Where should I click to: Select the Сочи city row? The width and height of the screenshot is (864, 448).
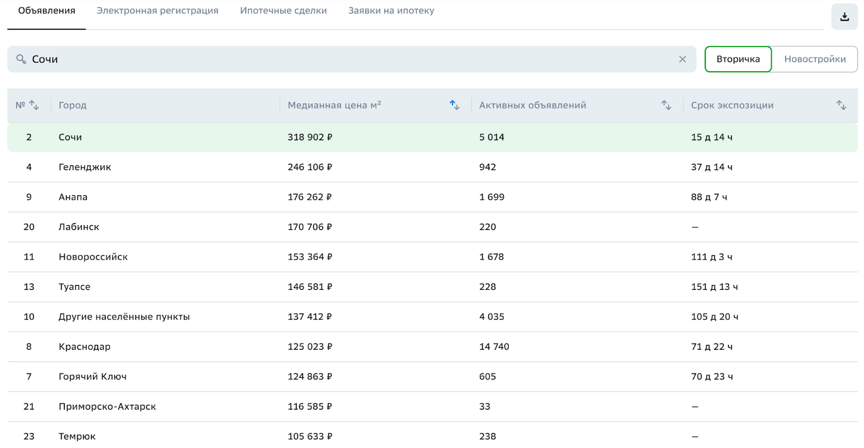point(433,137)
